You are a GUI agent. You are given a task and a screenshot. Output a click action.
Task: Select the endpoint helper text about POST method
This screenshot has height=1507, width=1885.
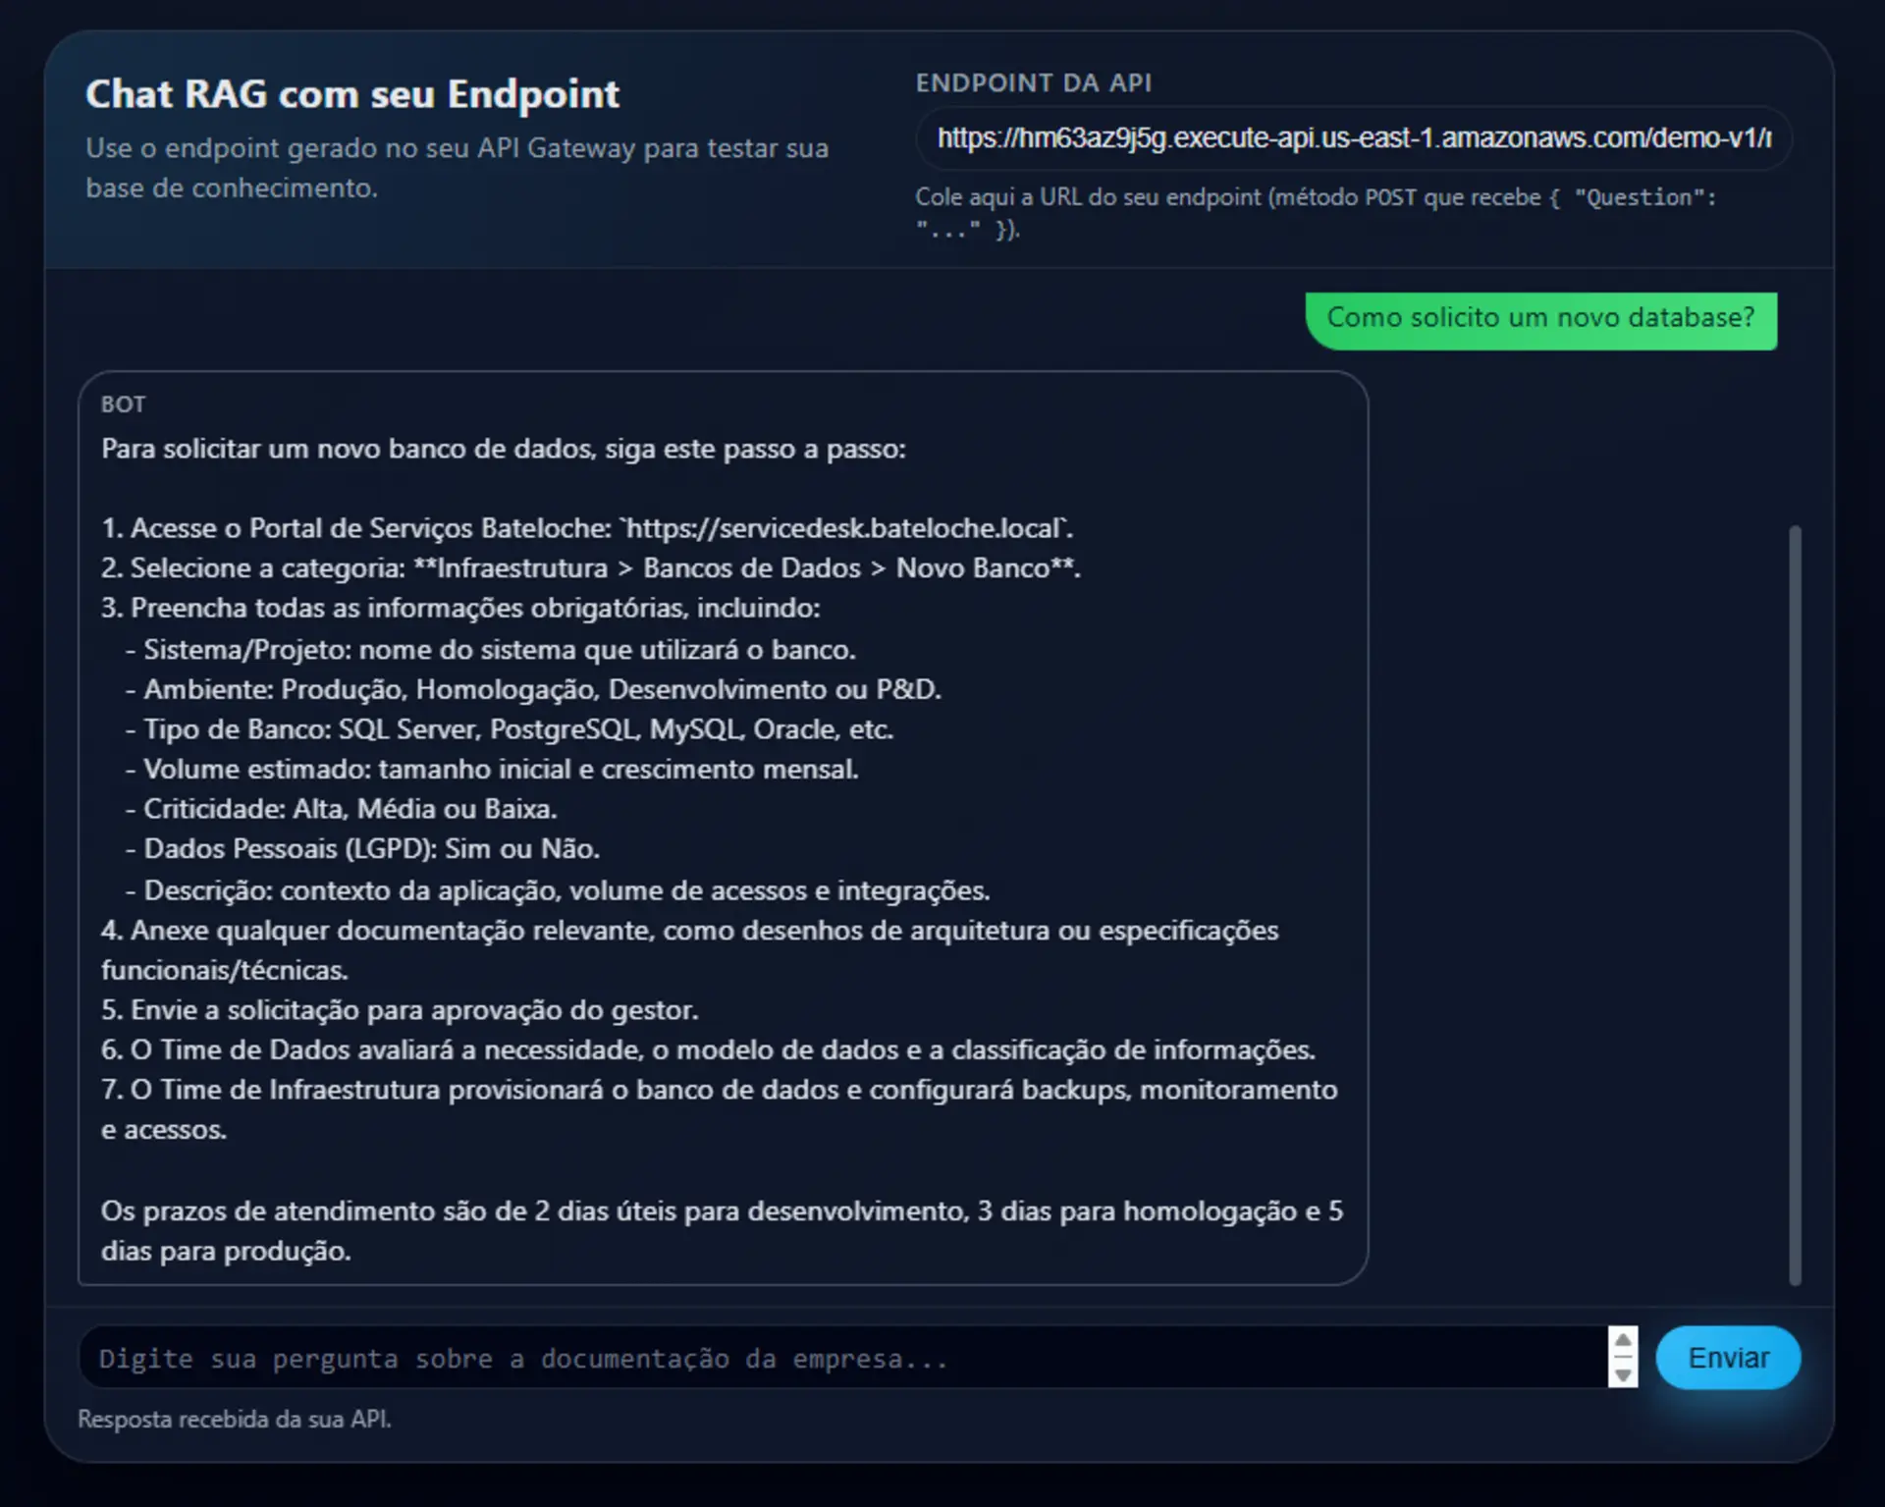click(x=1316, y=214)
